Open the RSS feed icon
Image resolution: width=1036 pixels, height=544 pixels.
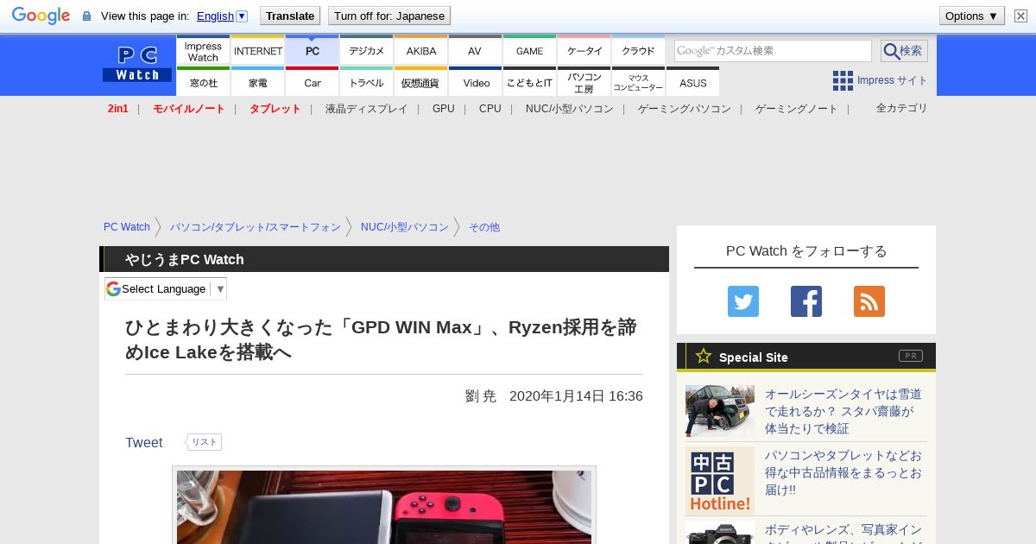click(x=869, y=301)
